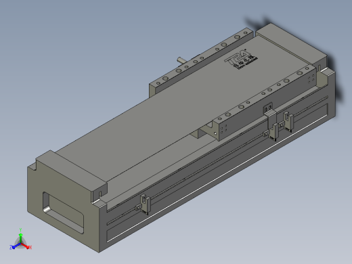Select the protruding motor shaft behind the carriage
Image resolution: width=352 pixels, height=264 pixels.
pos(181,60)
